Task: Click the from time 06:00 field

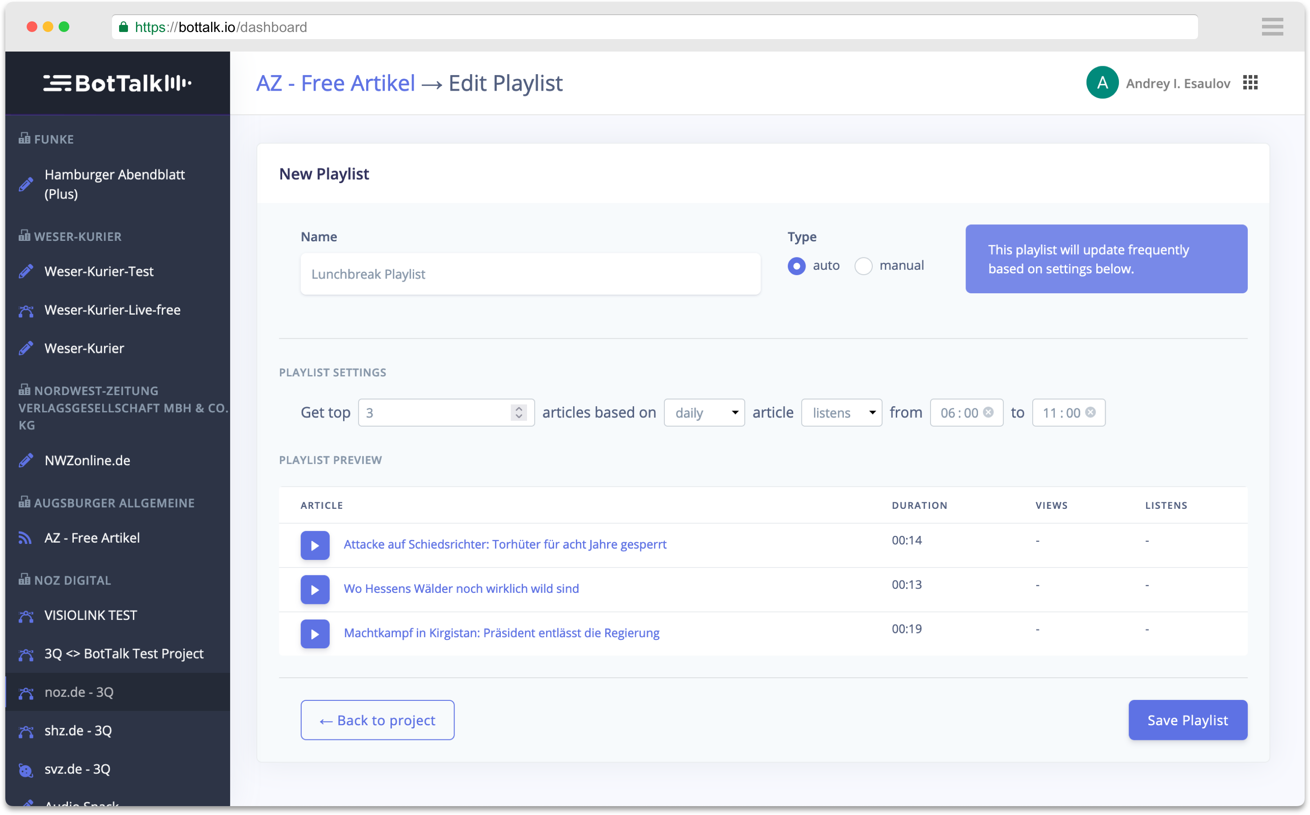Action: pyautogui.click(x=966, y=413)
